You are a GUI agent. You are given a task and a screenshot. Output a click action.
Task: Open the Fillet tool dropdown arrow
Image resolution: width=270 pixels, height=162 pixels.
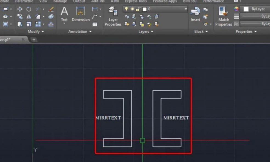44,16
